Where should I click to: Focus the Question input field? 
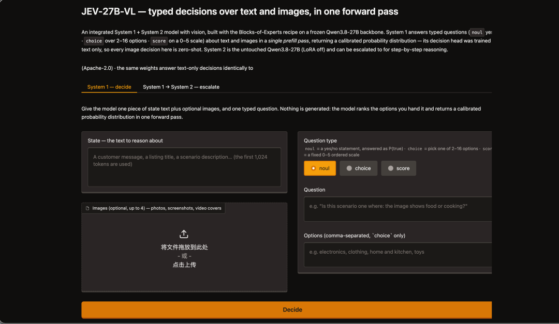pos(398,209)
